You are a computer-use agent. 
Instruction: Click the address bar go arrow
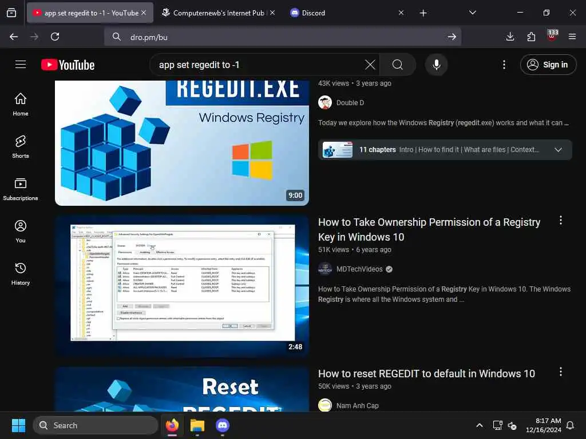coord(452,37)
